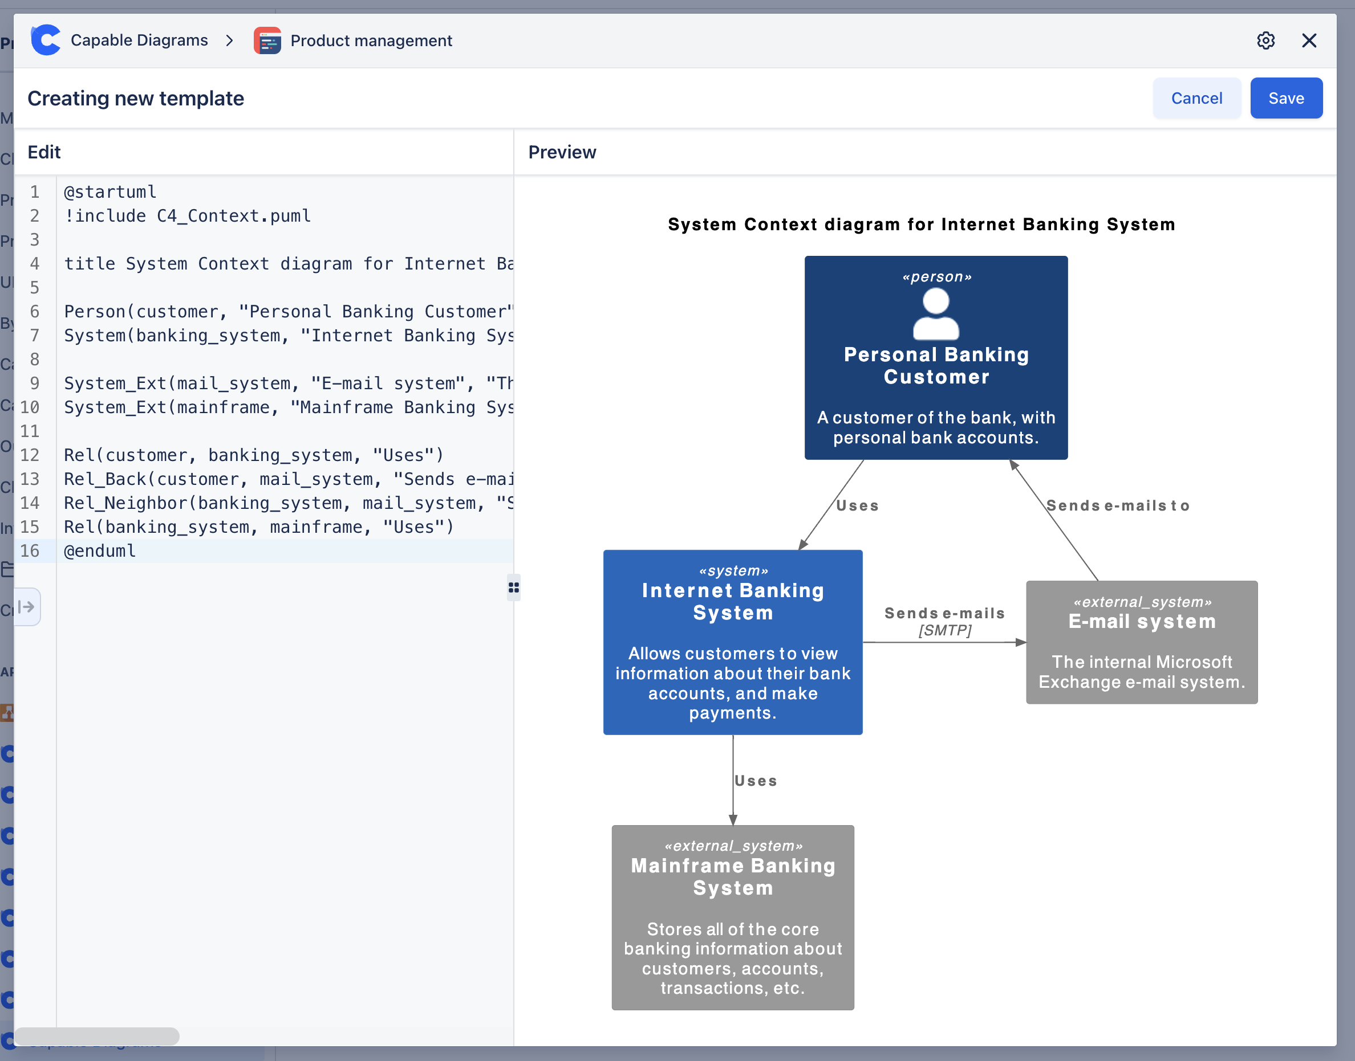Click the Mainframe Banking System box
Image resolution: width=1355 pixels, height=1061 pixels.
[732, 917]
